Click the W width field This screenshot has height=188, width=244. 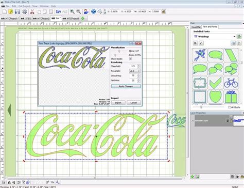click(142, 11)
